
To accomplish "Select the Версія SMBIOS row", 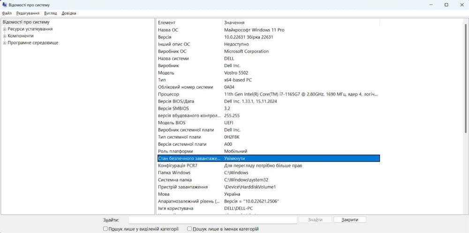I will point(269,109).
